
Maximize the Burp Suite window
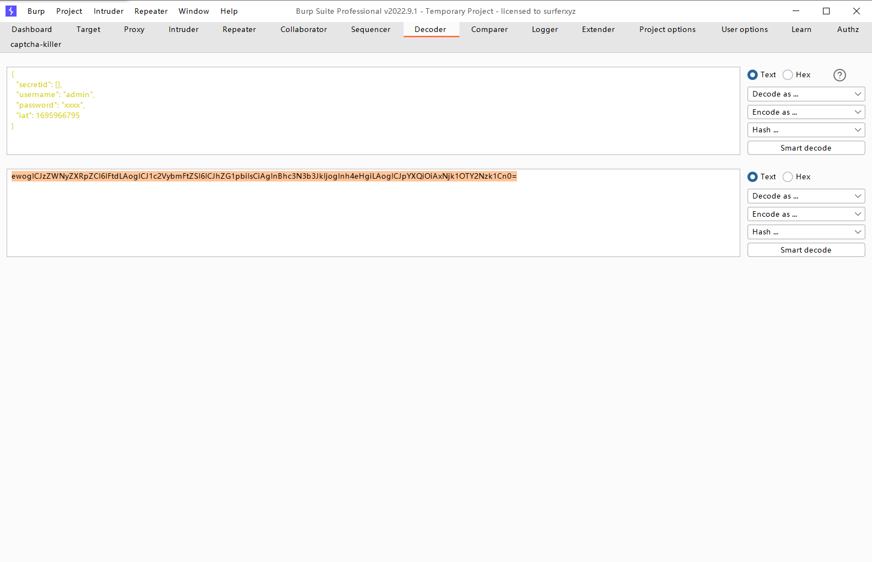(826, 11)
